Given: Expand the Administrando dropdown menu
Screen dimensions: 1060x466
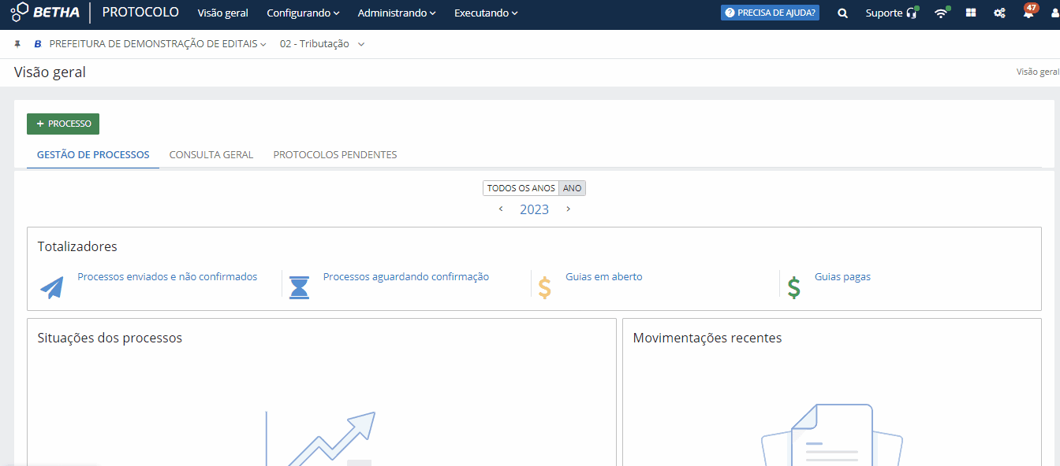Looking at the screenshot, I should click(x=396, y=13).
